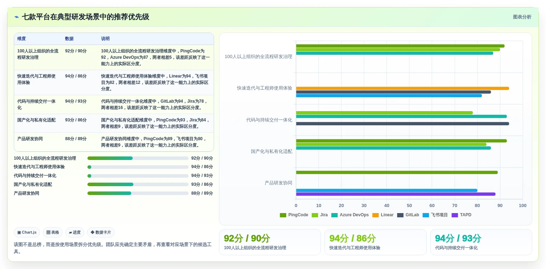Screen dimensions: 546x269
Task: Select the 进度 tag chip
Action: tap(75, 233)
